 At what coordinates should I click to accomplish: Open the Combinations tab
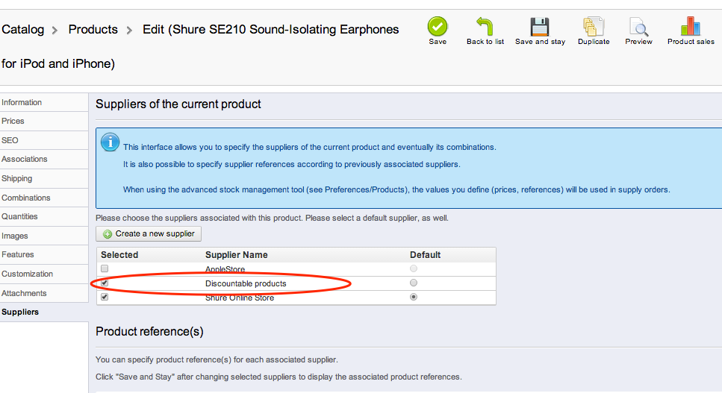point(26,198)
